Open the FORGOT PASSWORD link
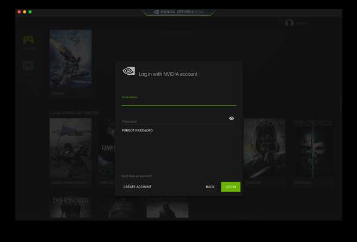 point(137,130)
